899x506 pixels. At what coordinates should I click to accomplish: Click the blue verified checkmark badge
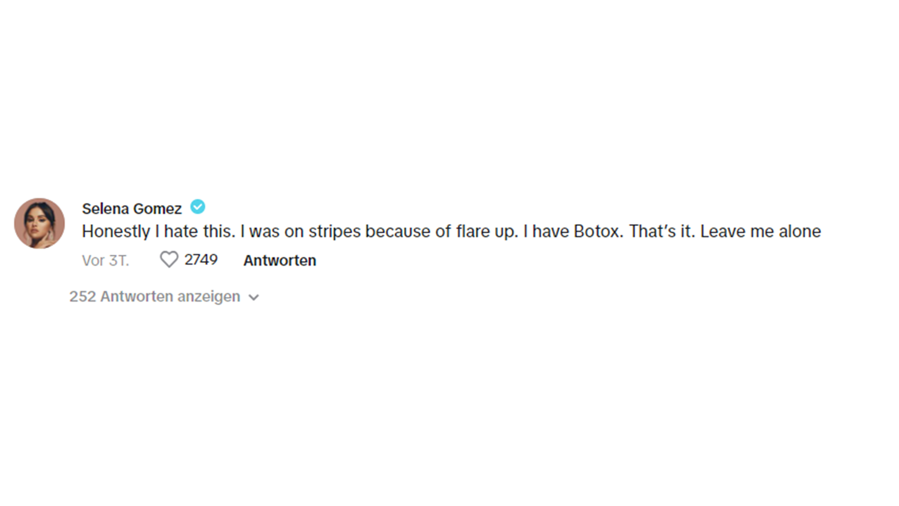click(x=198, y=207)
